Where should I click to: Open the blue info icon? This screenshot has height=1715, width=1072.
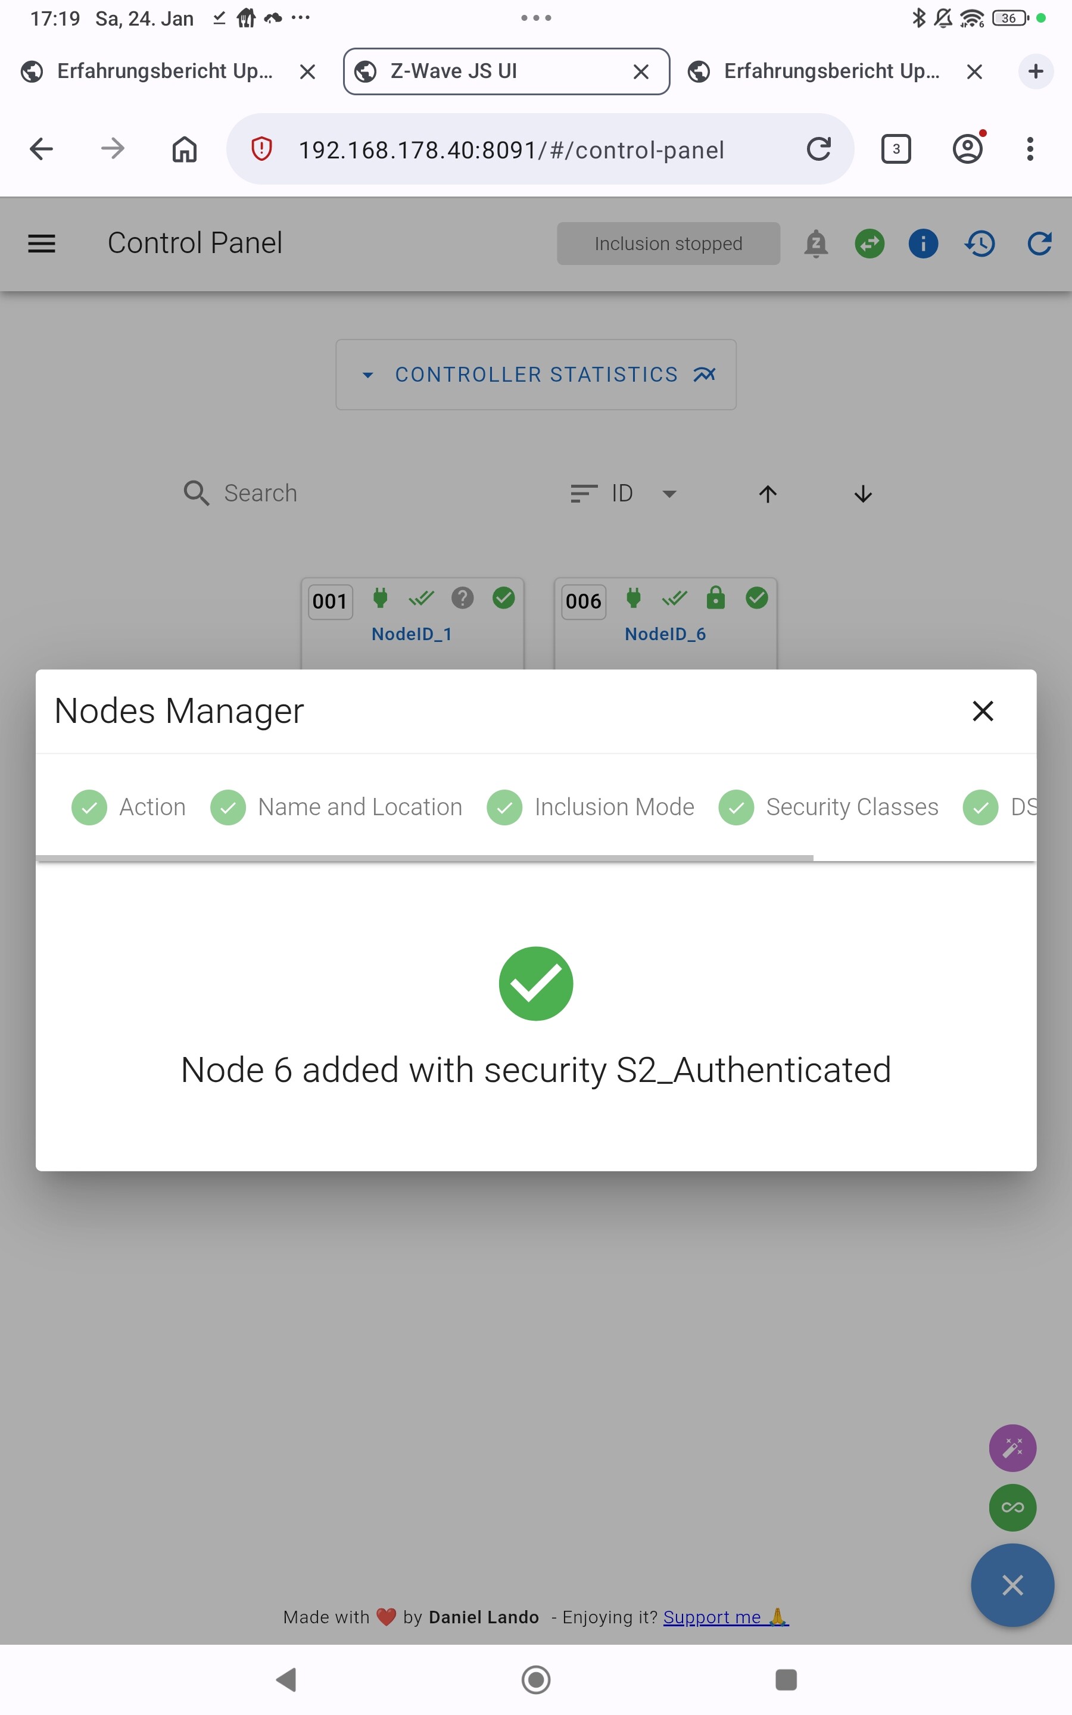point(923,244)
